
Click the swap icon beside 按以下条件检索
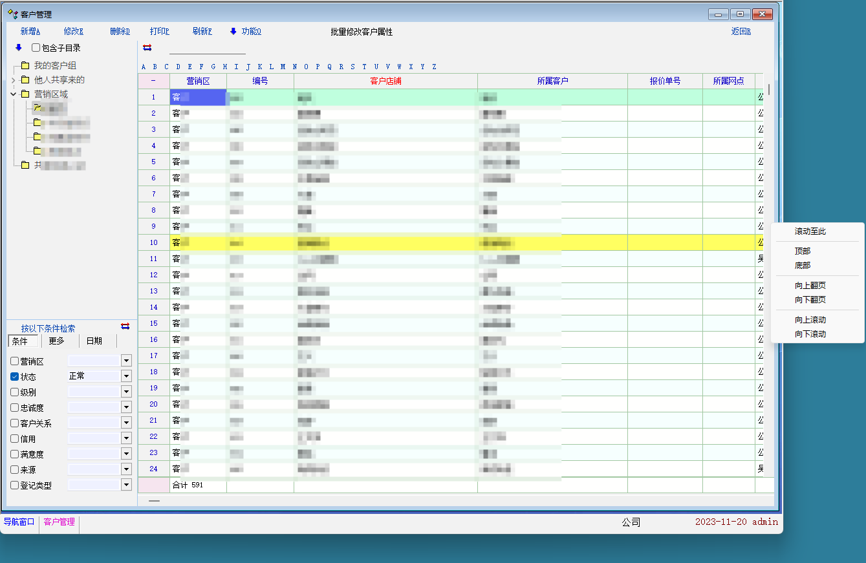click(125, 326)
